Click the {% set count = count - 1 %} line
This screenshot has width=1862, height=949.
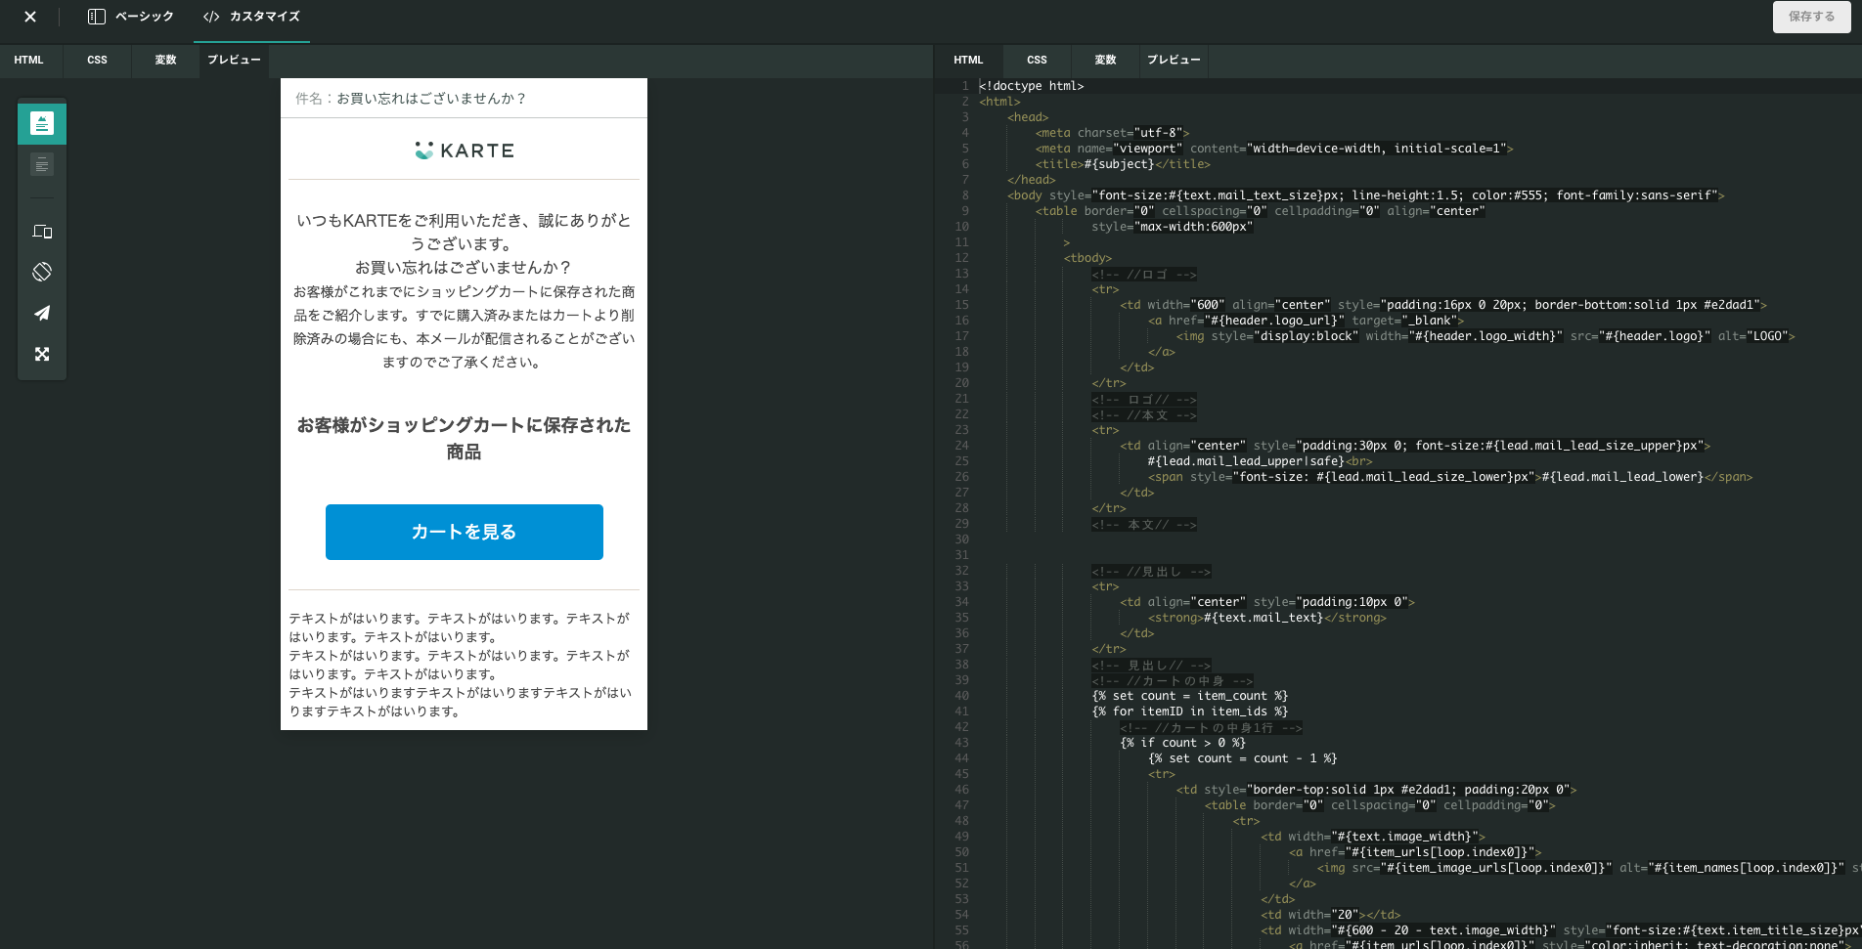coord(1243,758)
